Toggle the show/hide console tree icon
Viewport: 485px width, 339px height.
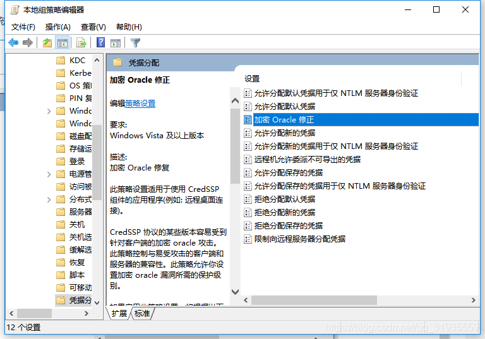point(62,42)
